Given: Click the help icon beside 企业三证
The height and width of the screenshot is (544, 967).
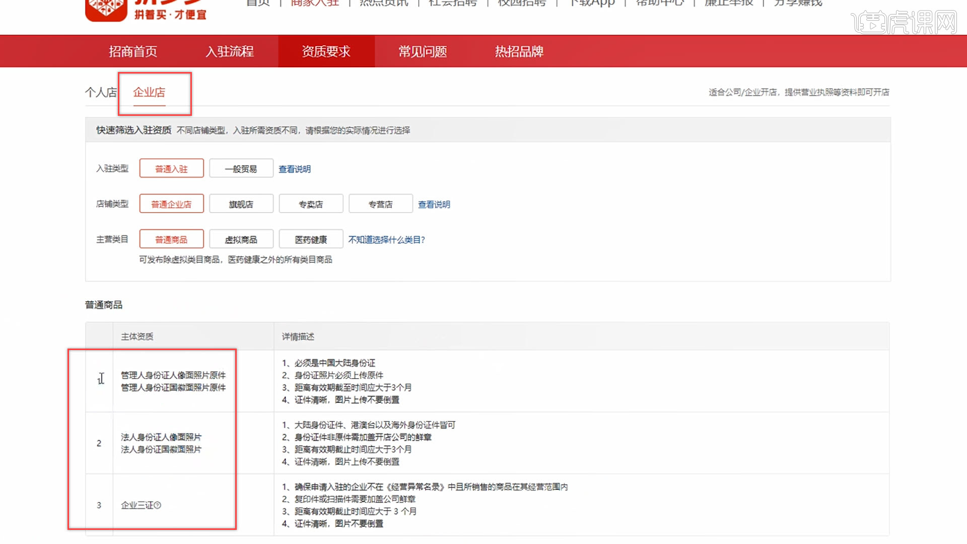Looking at the screenshot, I should point(158,505).
